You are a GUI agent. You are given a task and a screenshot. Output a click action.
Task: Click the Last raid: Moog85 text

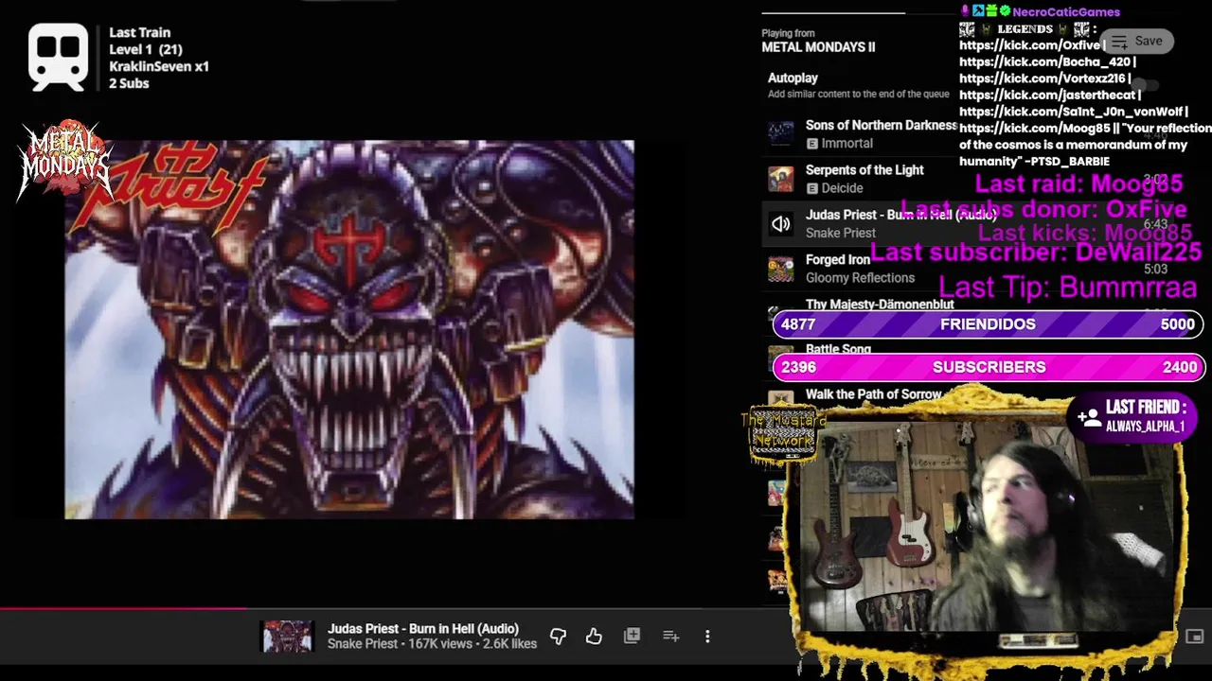(1078, 184)
